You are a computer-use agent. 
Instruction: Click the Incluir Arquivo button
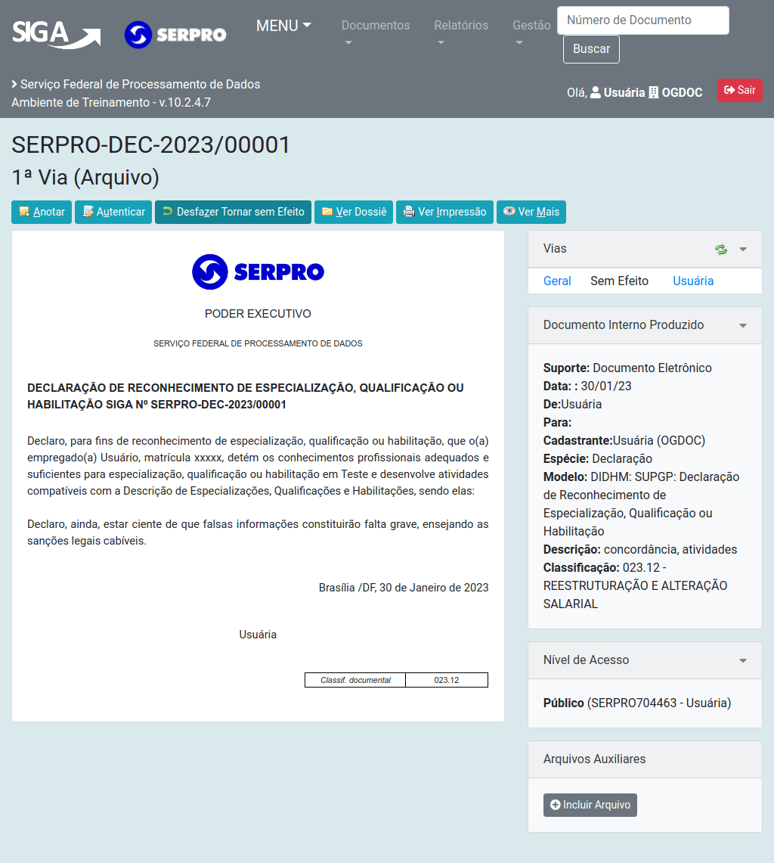pos(590,805)
